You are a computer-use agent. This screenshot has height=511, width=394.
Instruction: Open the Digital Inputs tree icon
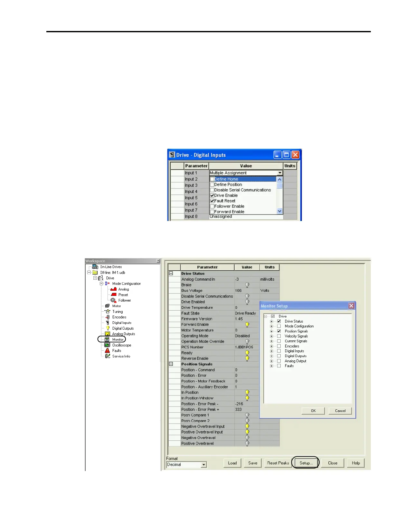108,323
